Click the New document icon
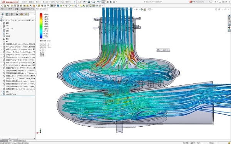231x144 pixels. click(x=80, y=2)
